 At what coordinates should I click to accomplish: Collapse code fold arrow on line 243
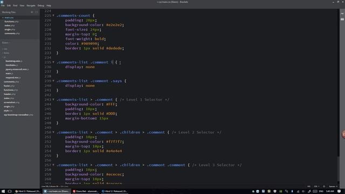coord(53,100)
